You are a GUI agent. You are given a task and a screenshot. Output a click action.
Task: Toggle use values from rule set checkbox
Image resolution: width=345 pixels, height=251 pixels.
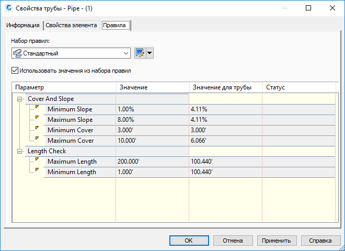(x=15, y=71)
